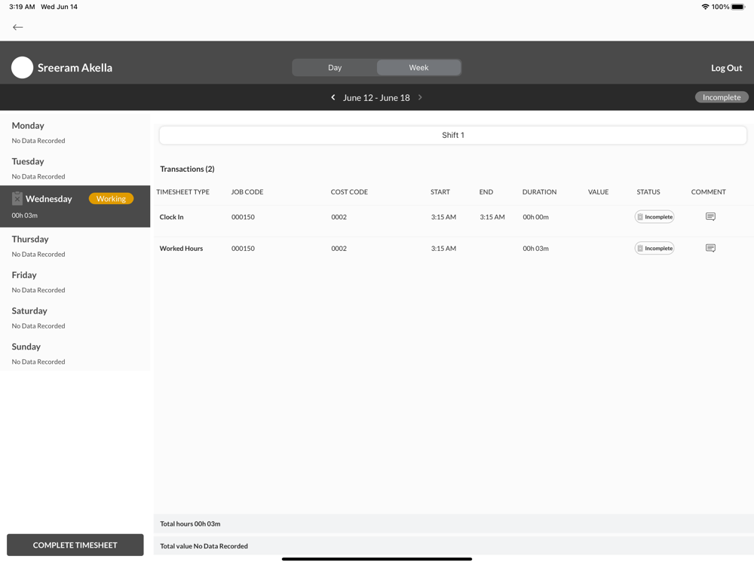Tap the back arrow icon
This screenshot has height=565, width=754.
[18, 27]
